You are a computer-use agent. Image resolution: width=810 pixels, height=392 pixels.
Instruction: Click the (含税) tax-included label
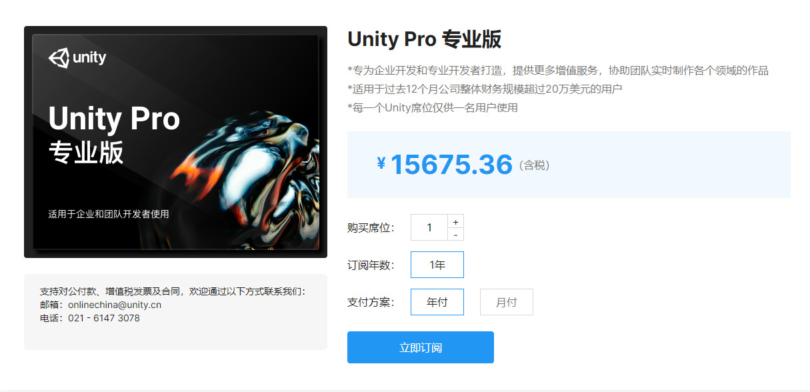pos(534,165)
